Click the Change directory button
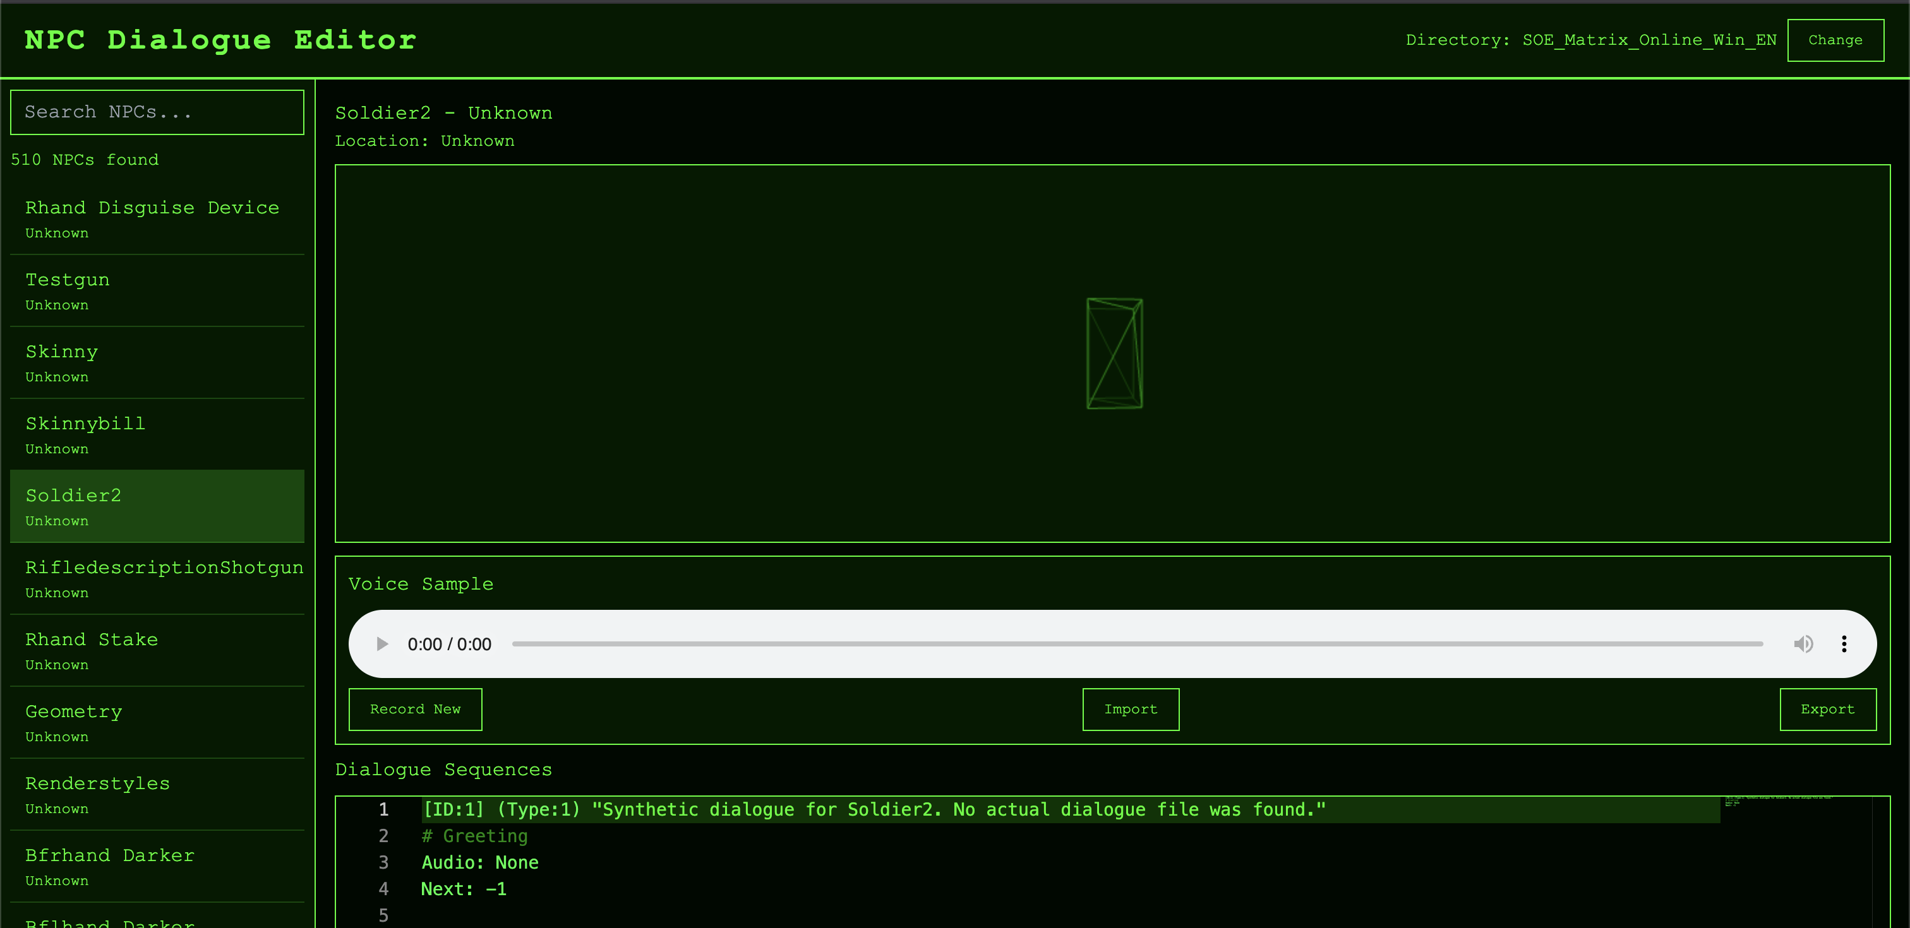Screen dimensions: 1910x928 [1834, 40]
